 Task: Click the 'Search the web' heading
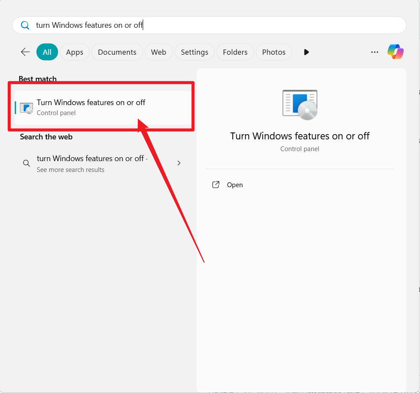(x=46, y=137)
